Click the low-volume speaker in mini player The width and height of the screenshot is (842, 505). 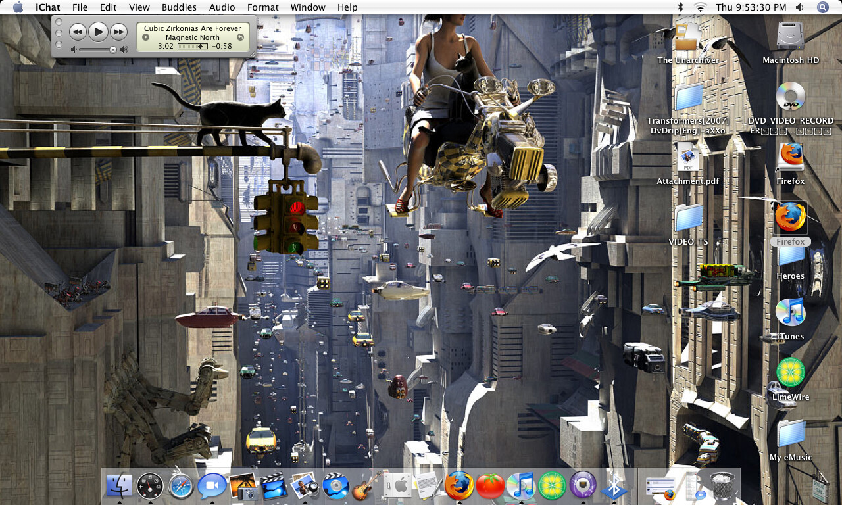point(74,49)
